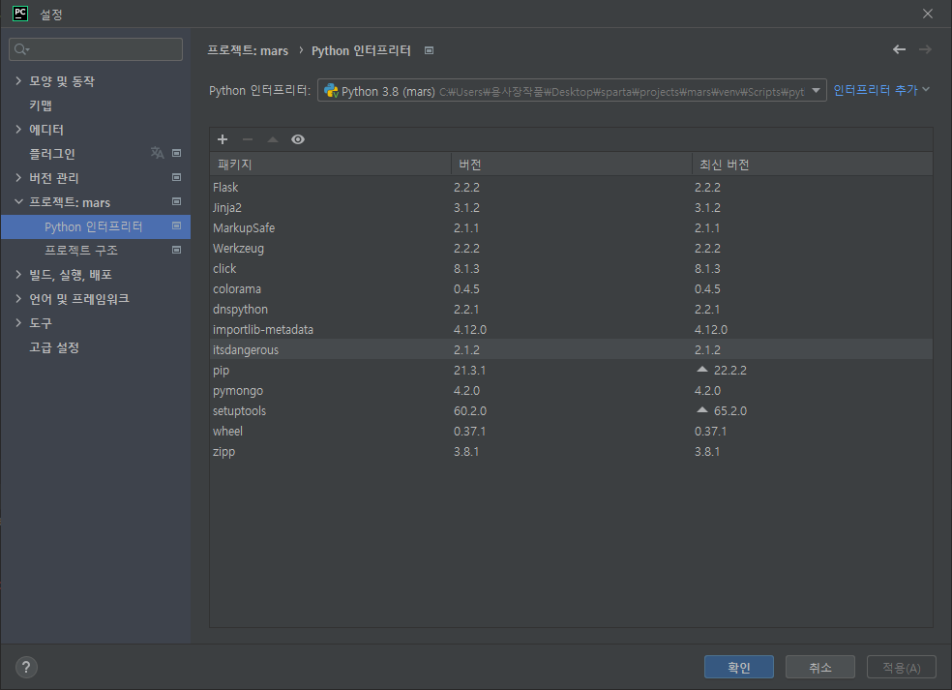Click the forward arrow navigation icon
The image size is (952, 690).
point(925,49)
